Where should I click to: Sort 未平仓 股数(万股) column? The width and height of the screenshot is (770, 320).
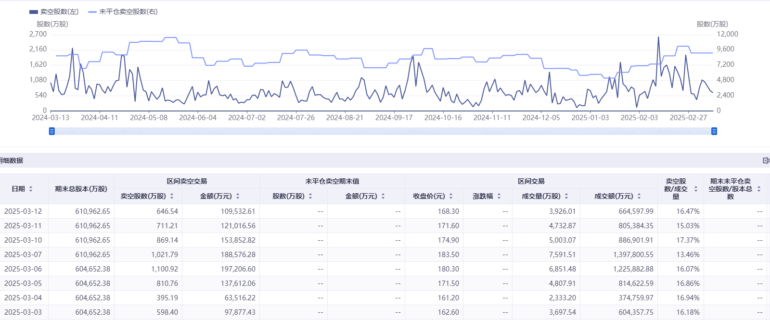point(310,196)
